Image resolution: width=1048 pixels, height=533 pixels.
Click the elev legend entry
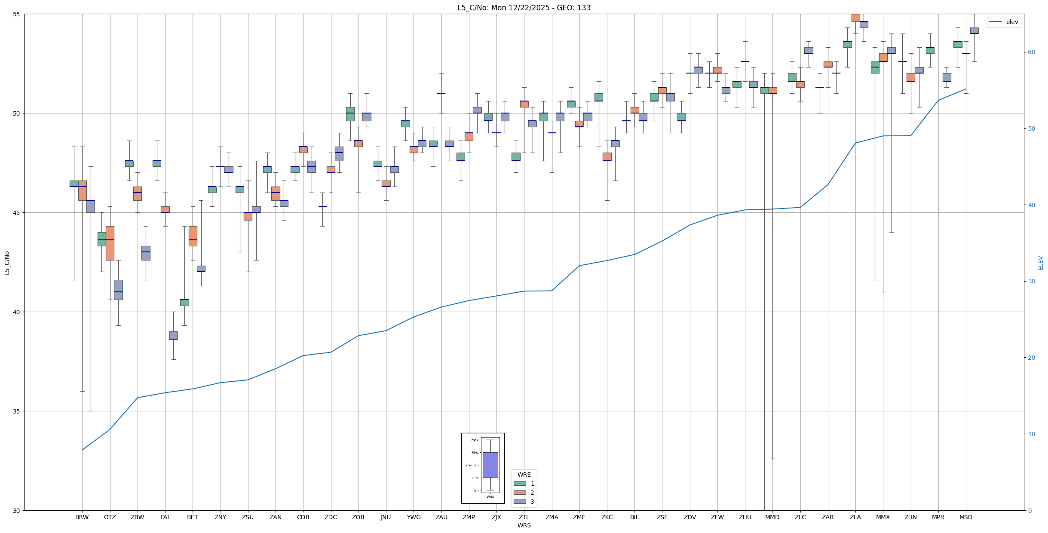pyautogui.click(x=1012, y=22)
